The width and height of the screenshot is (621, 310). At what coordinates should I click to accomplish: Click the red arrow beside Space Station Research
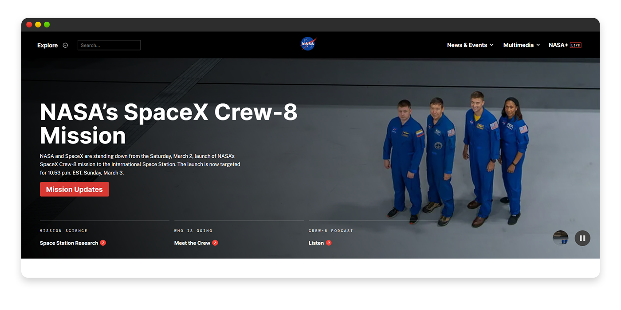(103, 243)
